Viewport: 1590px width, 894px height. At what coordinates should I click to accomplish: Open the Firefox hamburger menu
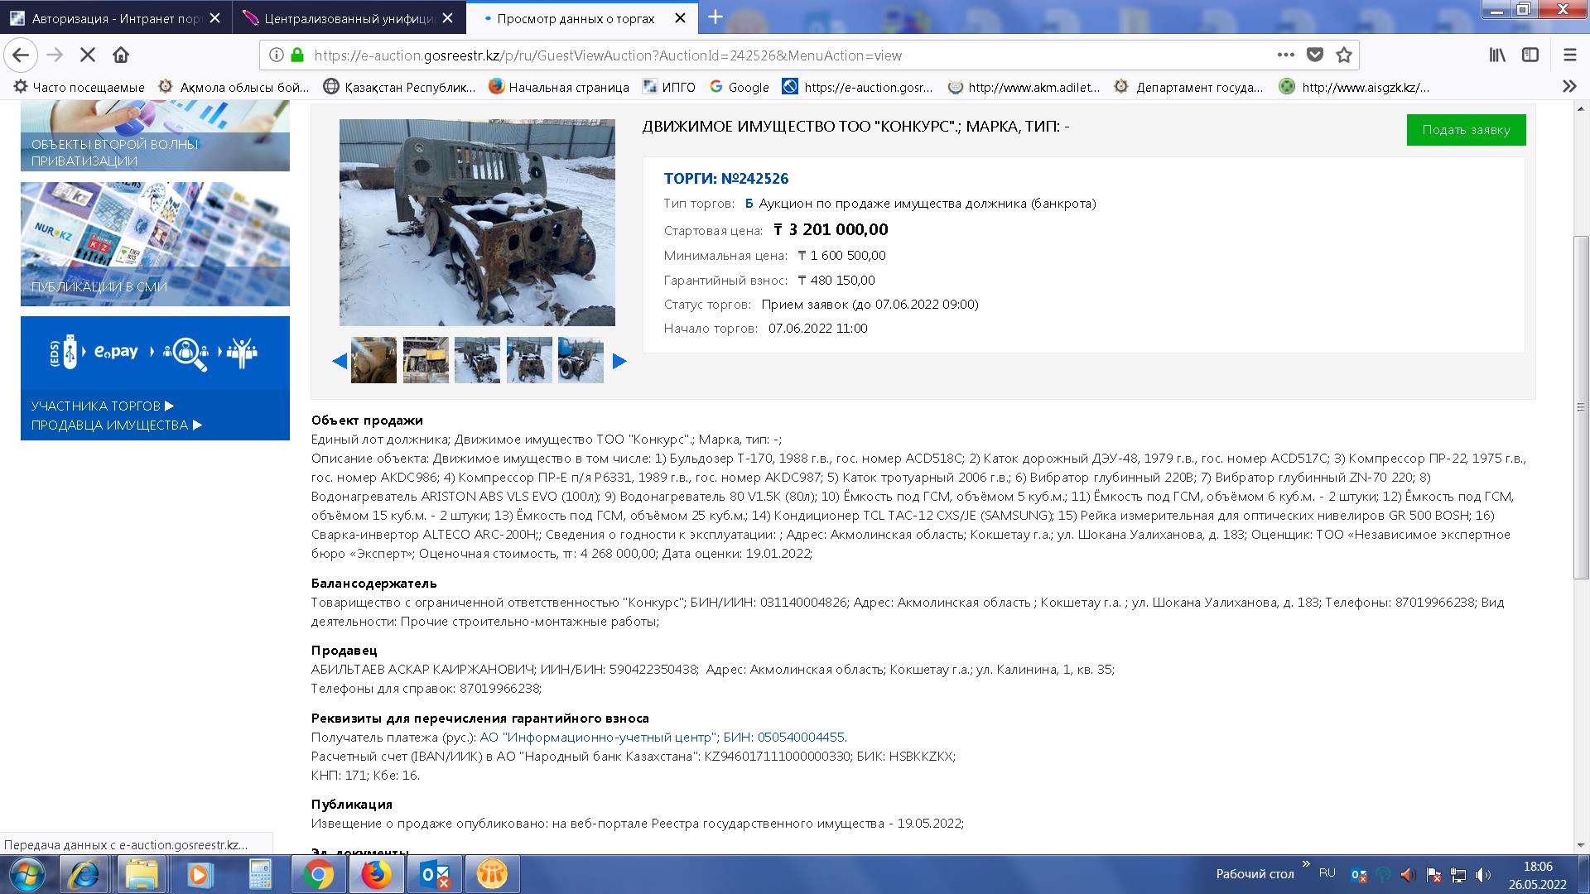[x=1569, y=55]
